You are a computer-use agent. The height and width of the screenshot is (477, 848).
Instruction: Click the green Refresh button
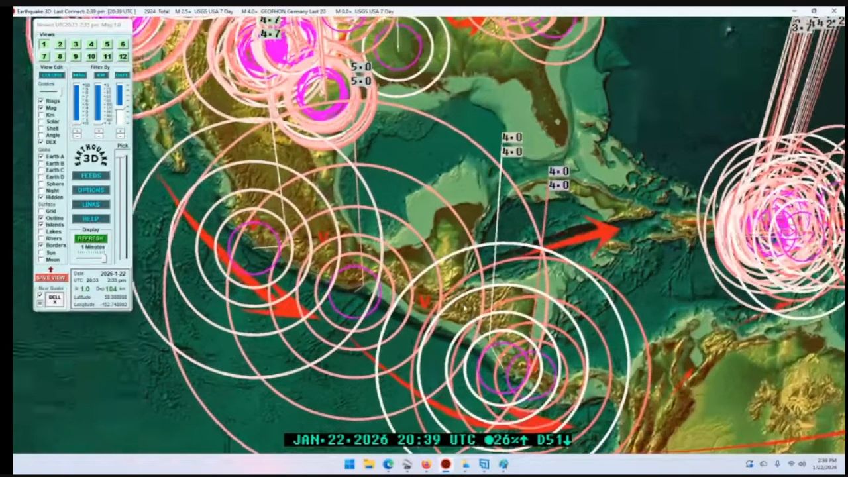coord(91,238)
